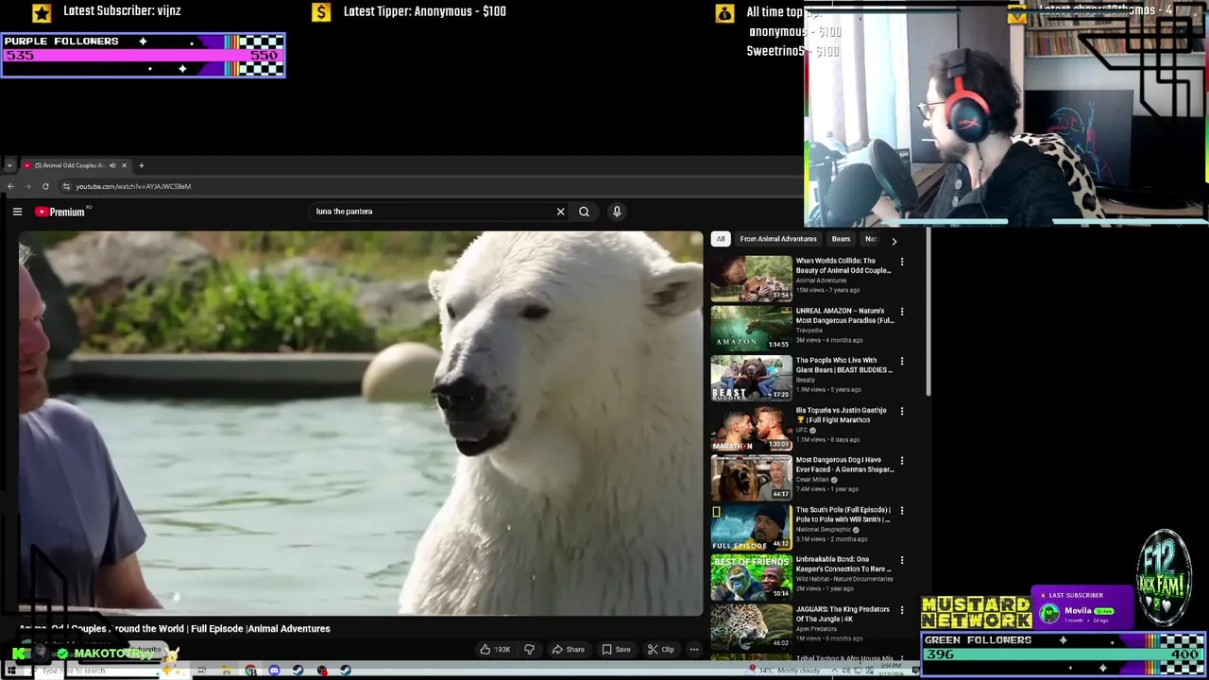Open File Explorer from the taskbar
Image resolution: width=1209 pixels, height=680 pixels.
pos(226,671)
